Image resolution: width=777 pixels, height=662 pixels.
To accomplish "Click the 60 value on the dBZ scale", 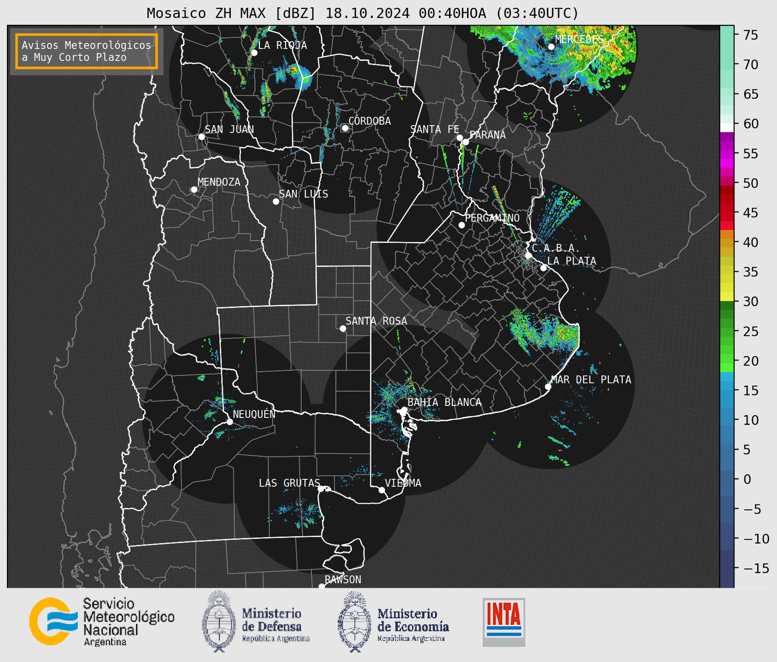I will tap(750, 124).
